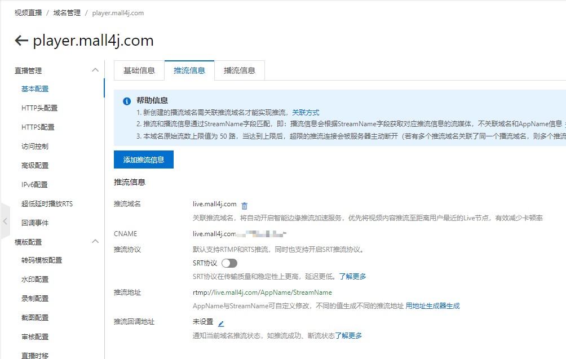This screenshot has height=359, width=566.
Task: Click the help info circle icon
Action: (x=127, y=101)
